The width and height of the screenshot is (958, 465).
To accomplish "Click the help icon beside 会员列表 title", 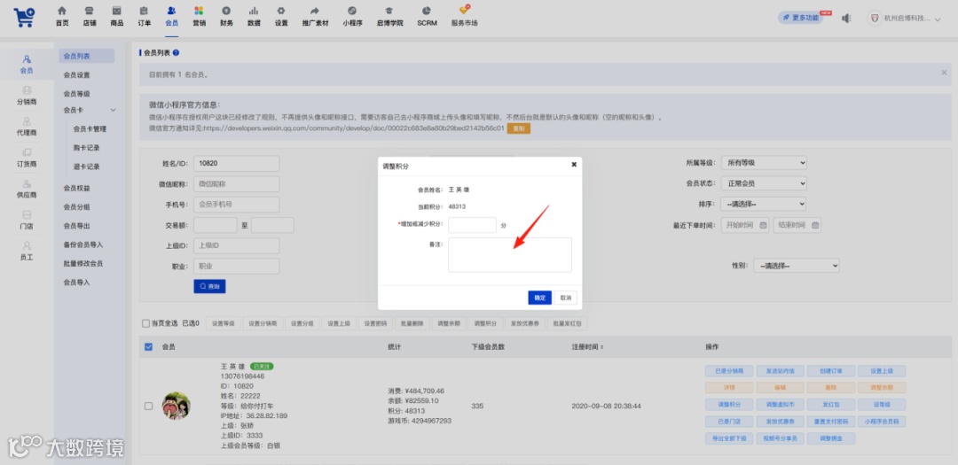I will 176,53.
